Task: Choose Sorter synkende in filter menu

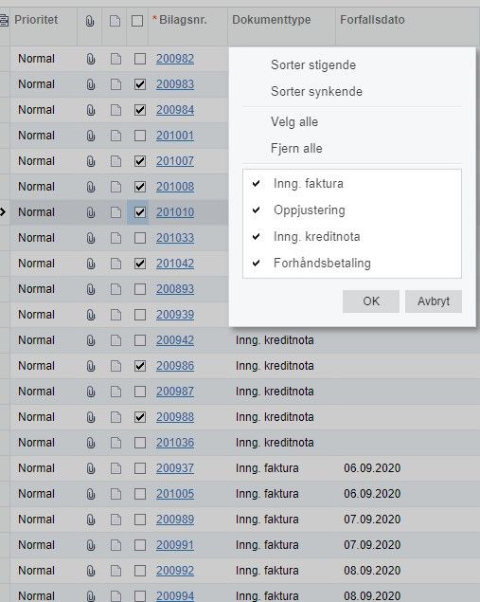Action: (x=316, y=91)
